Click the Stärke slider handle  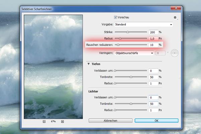(x=128, y=32)
